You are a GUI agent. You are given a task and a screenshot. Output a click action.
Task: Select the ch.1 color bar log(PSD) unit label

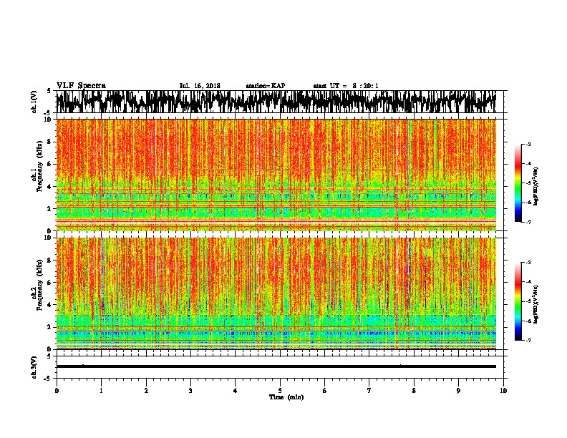tap(536, 186)
